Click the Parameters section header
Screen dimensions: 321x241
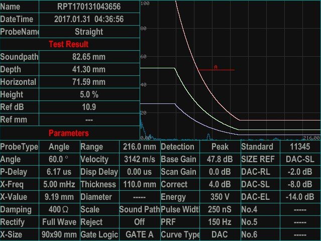[69, 133]
